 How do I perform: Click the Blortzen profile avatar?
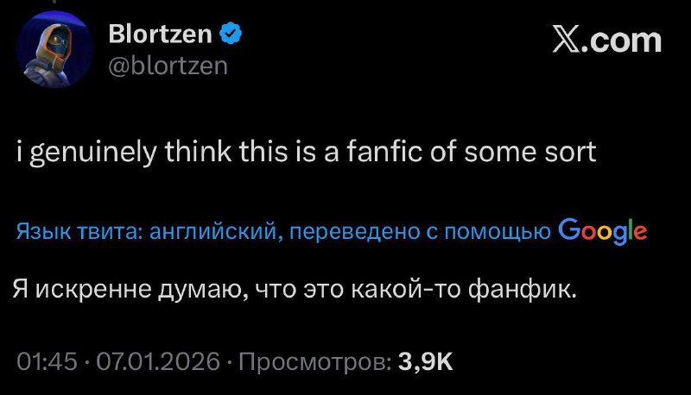54,49
